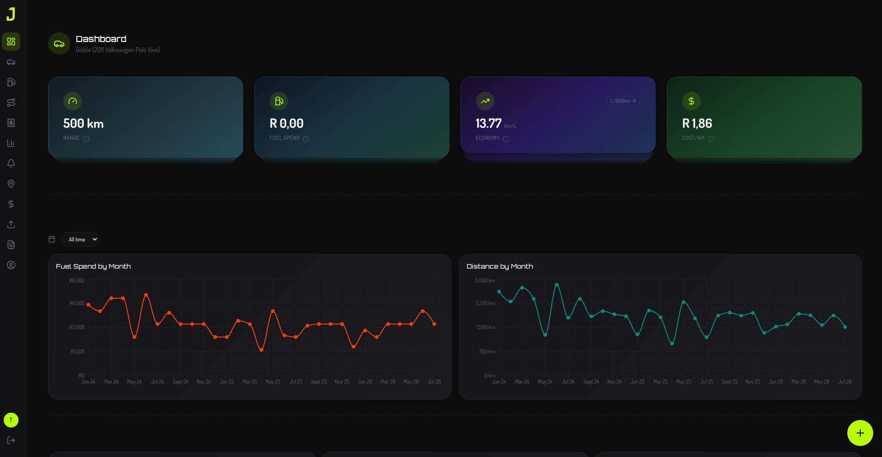882x457 pixels.
Task: Open the bar chart reports icon in sidebar
Action: 11,143
